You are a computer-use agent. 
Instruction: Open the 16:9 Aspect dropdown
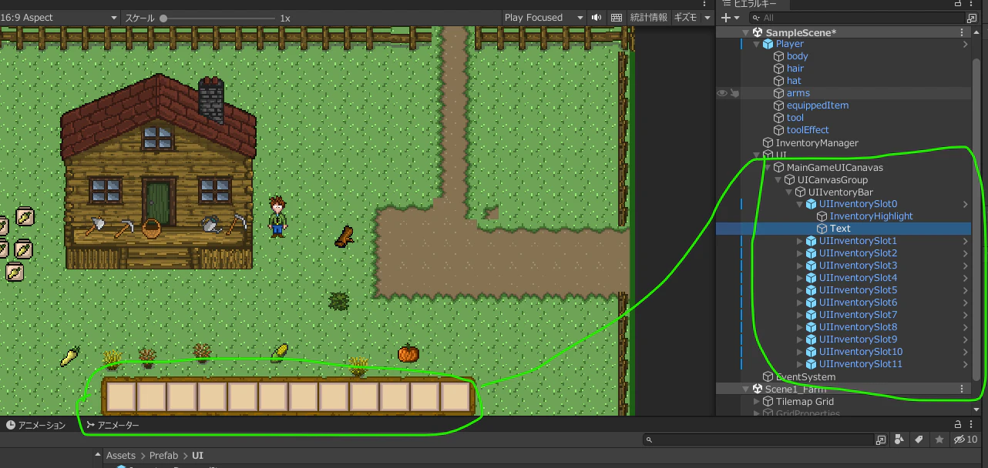[x=60, y=17]
